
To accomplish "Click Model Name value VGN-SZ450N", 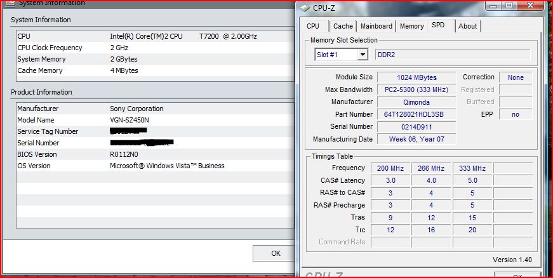I will tap(130, 120).
